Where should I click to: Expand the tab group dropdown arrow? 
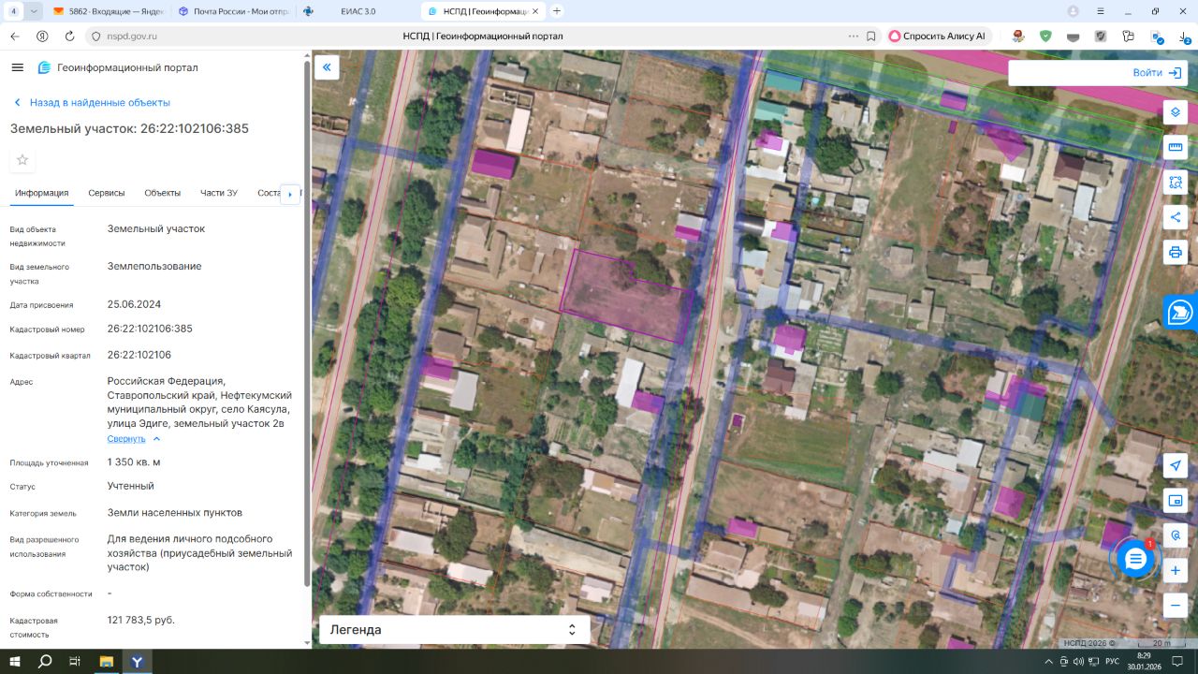point(35,11)
